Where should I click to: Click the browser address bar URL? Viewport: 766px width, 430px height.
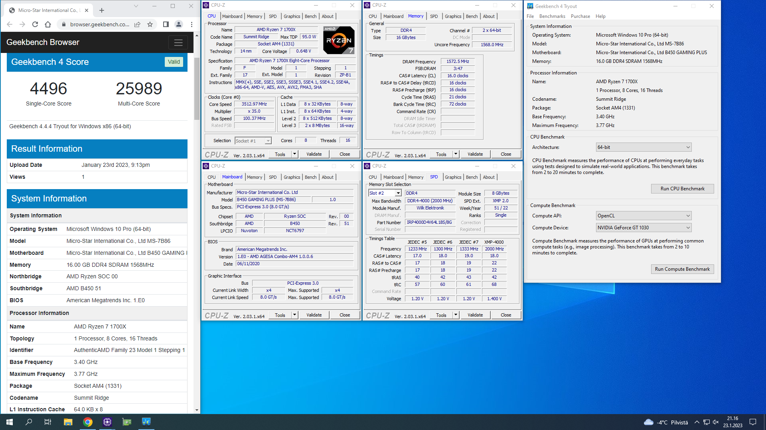[x=100, y=24]
